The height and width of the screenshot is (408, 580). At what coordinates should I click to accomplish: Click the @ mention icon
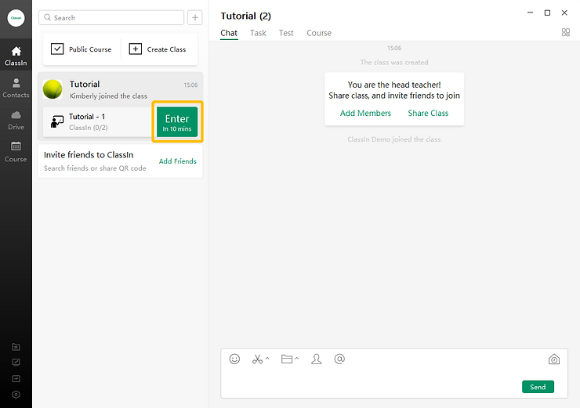339,359
